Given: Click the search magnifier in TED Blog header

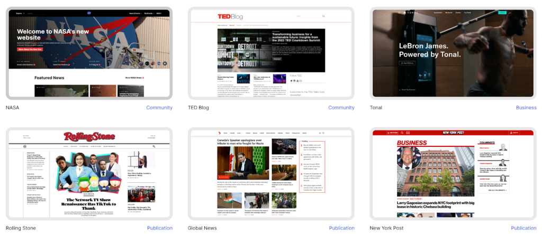Looking at the screenshot, I should pyautogui.click(x=323, y=16).
